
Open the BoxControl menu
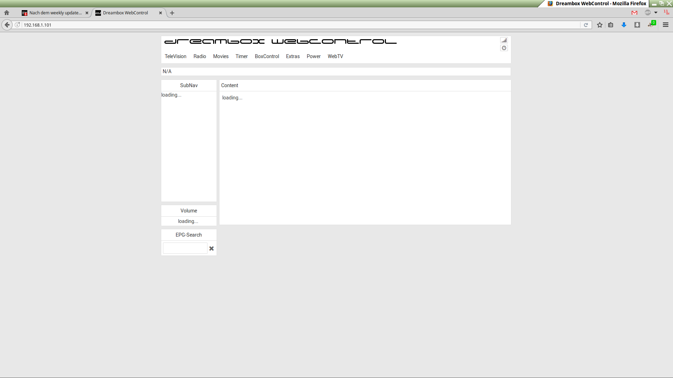click(267, 56)
